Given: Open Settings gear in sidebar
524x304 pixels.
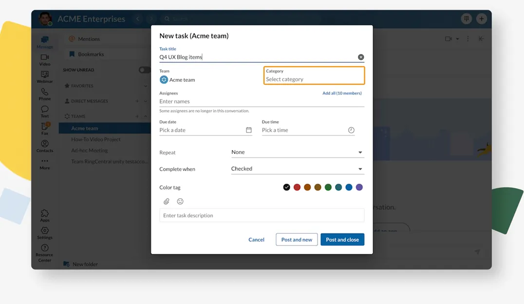Looking at the screenshot, I should tap(45, 233).
